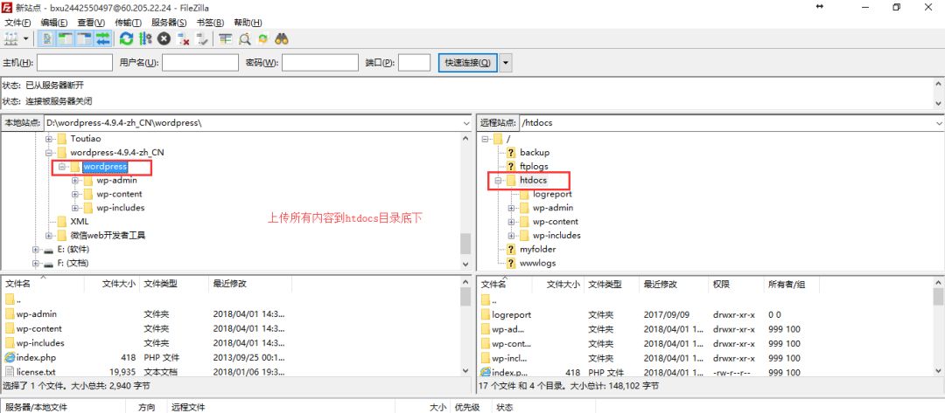Open the 帮助(H) menu
The height and width of the screenshot is (413, 945).
[248, 22]
